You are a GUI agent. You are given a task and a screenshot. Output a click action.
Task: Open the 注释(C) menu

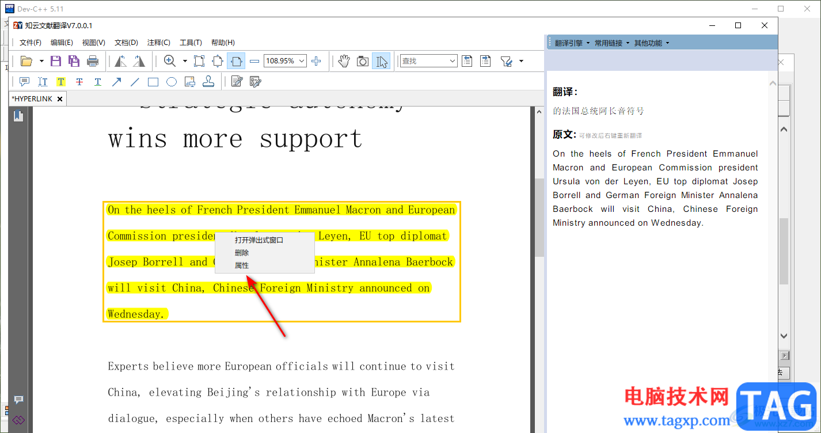pos(158,43)
